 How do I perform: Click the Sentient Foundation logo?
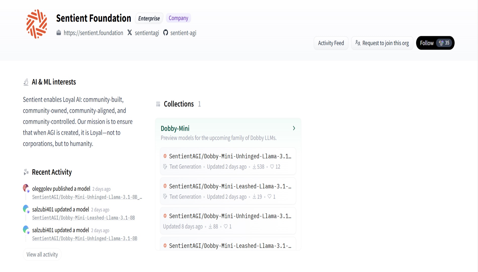pos(37,24)
